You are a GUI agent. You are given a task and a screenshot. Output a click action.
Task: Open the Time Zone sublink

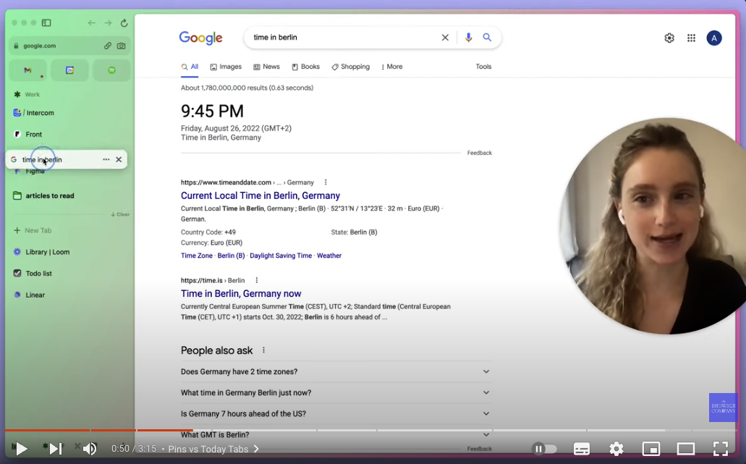(197, 256)
